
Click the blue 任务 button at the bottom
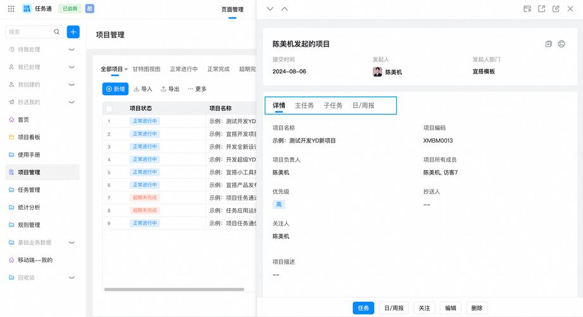tap(363, 308)
